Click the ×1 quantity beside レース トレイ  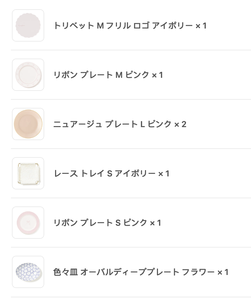tap(164, 174)
